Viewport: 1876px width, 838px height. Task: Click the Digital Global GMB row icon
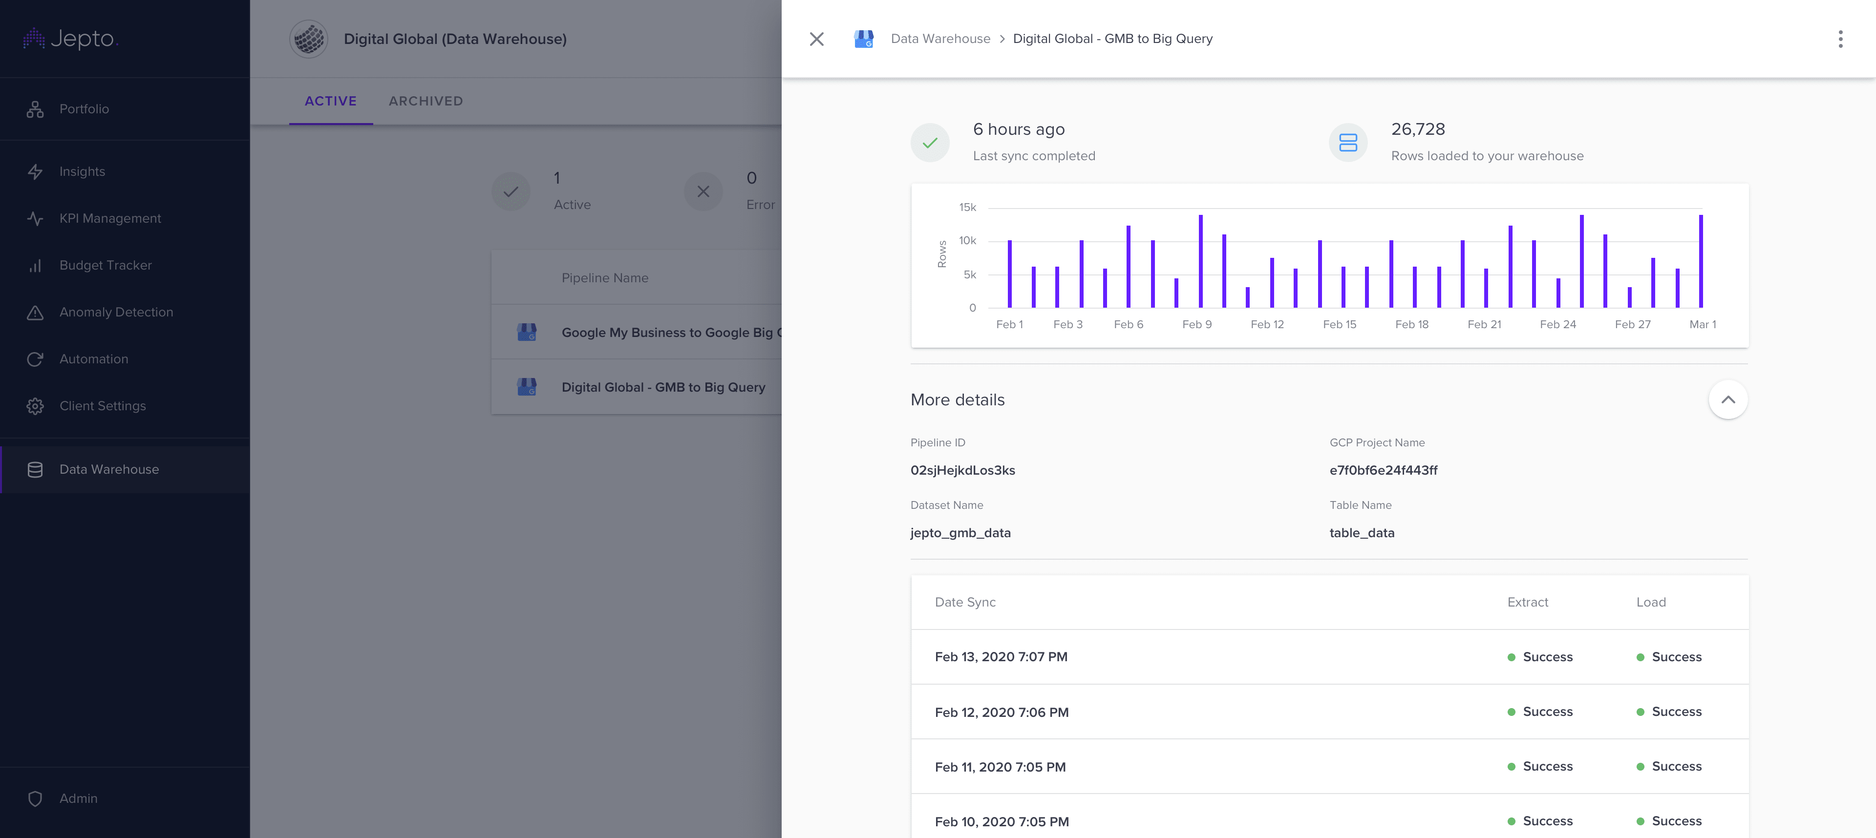pos(527,387)
